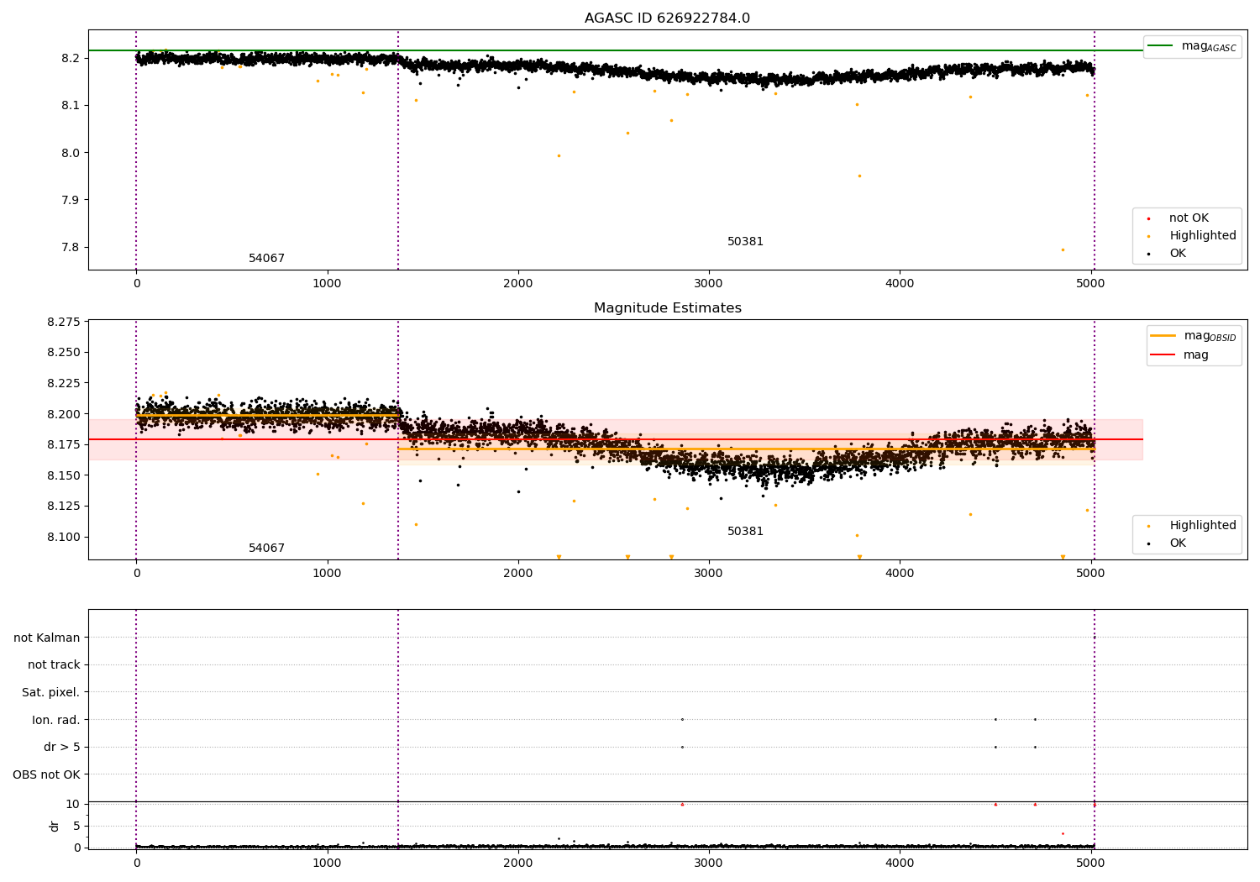Click y-axis tick 8.100

[64, 537]
